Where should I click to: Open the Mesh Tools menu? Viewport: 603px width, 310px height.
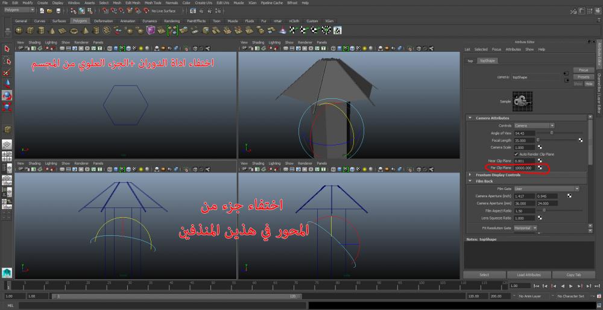(x=153, y=2)
